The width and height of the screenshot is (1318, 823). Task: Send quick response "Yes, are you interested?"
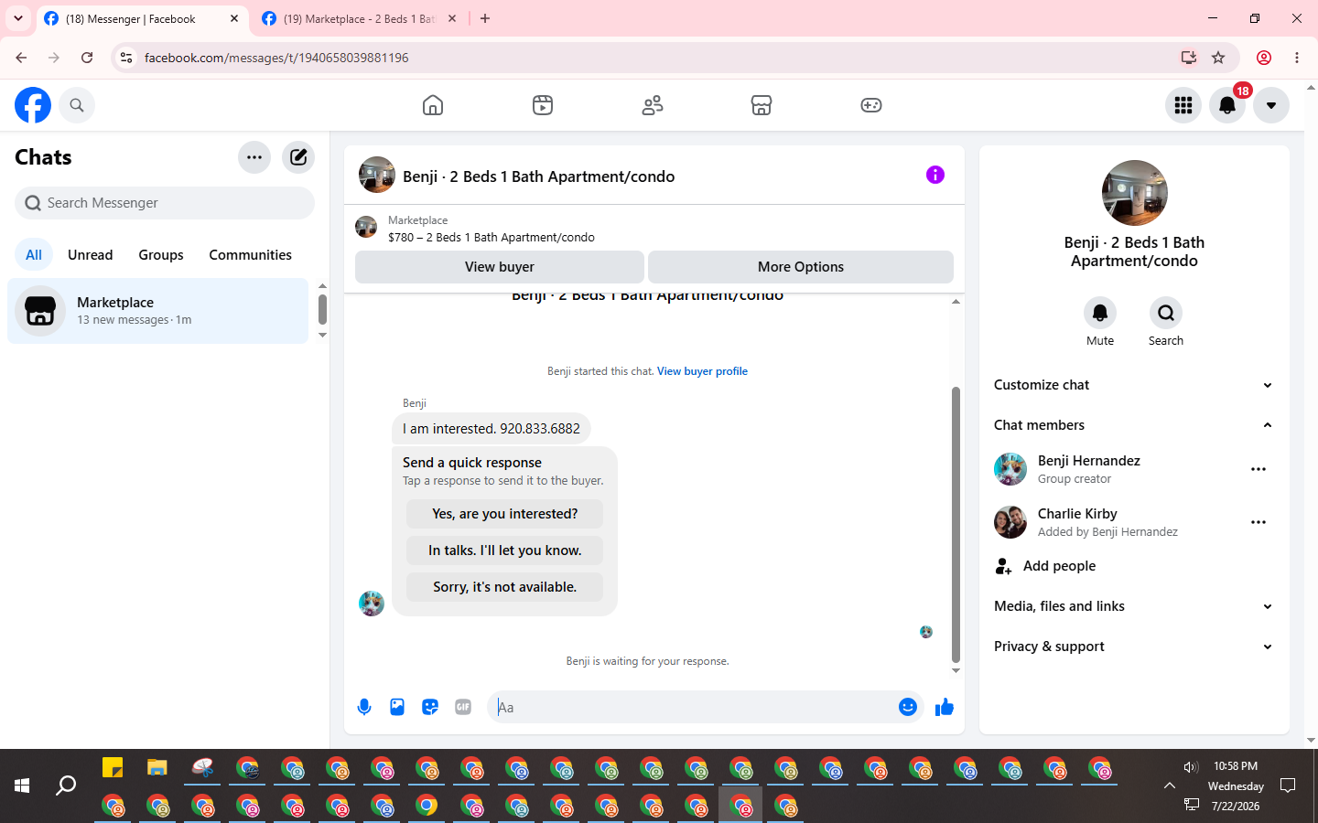coord(505,514)
